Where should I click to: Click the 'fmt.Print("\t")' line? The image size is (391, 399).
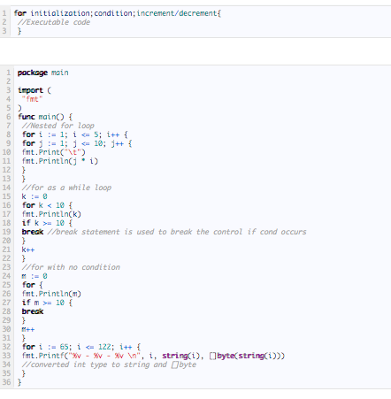click(x=54, y=152)
